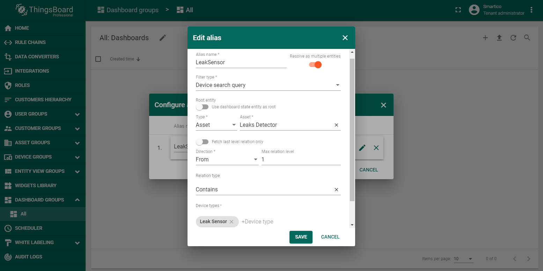543x271 pixels.
Task: Enable Use dashboard state entity as root
Action: [x=202, y=107]
